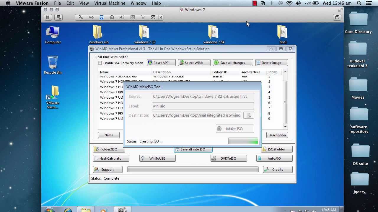Open the Computer desktop icon
The height and width of the screenshot is (212, 378).
53,35
